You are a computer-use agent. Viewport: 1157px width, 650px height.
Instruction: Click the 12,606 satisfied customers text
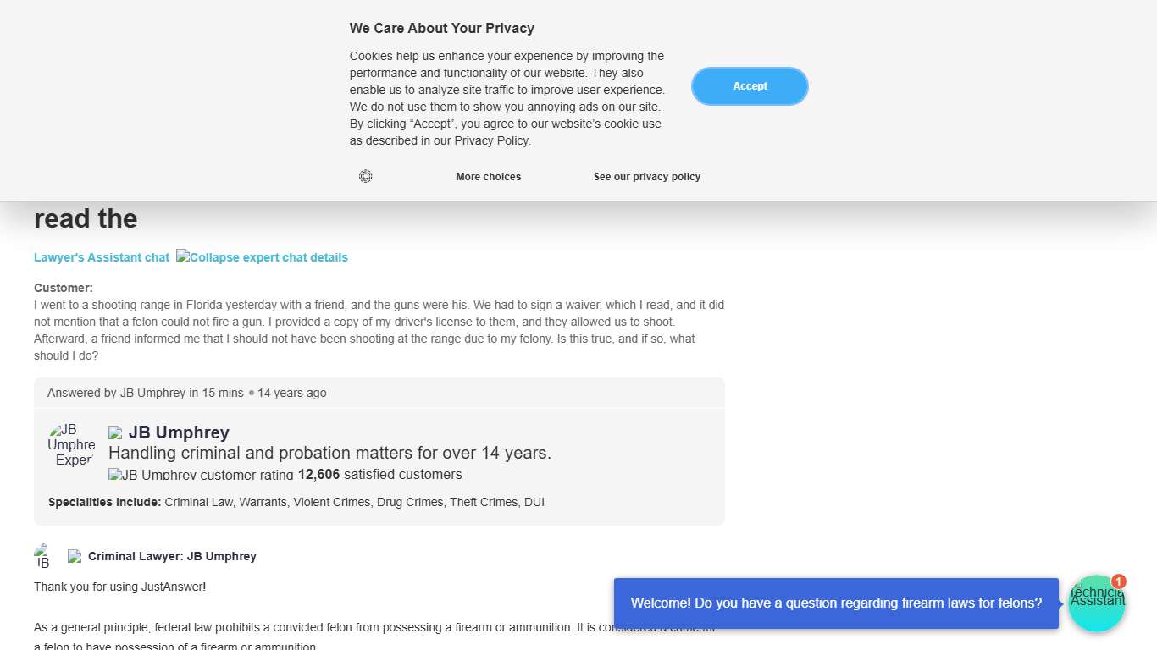tap(380, 475)
